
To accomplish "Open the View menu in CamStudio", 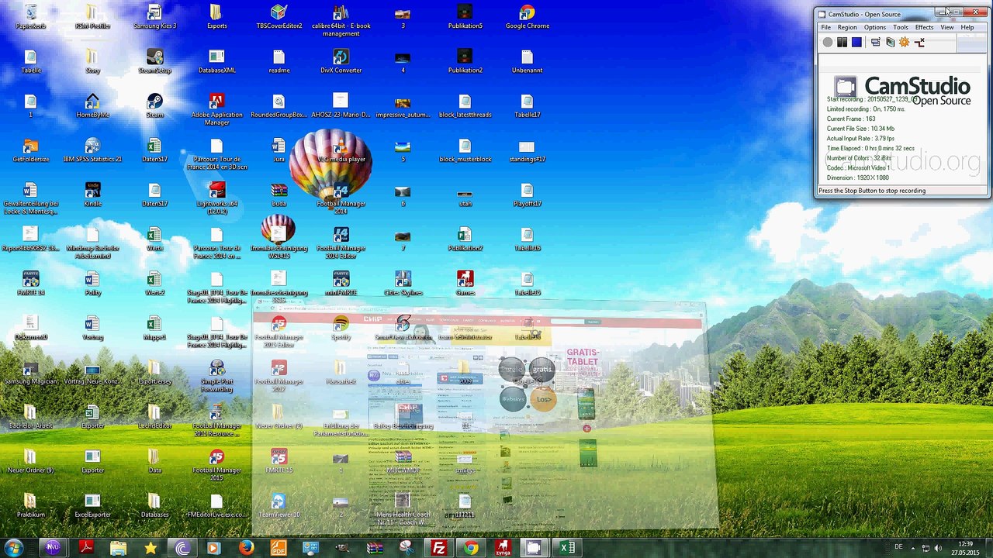I will [947, 27].
